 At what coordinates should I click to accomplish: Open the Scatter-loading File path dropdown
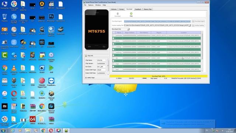pos(190,25)
